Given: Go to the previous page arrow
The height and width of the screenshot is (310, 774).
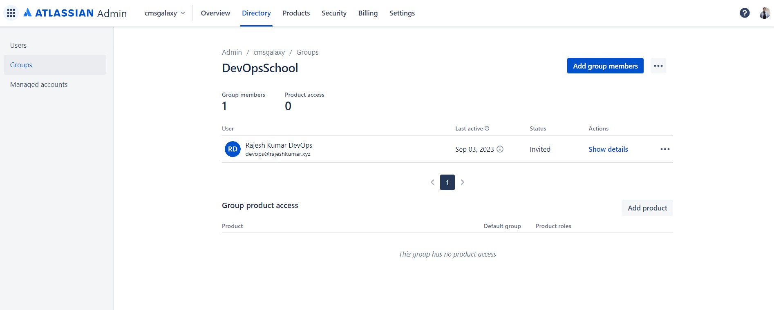Looking at the screenshot, I should click(432, 182).
